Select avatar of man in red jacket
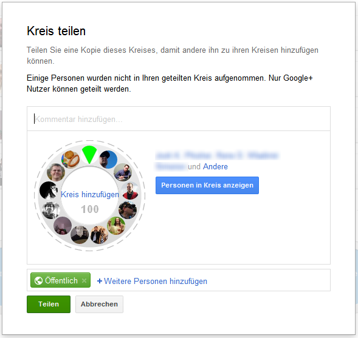Image resolution: width=358 pixels, height=338 pixels. pyautogui.click(x=130, y=191)
